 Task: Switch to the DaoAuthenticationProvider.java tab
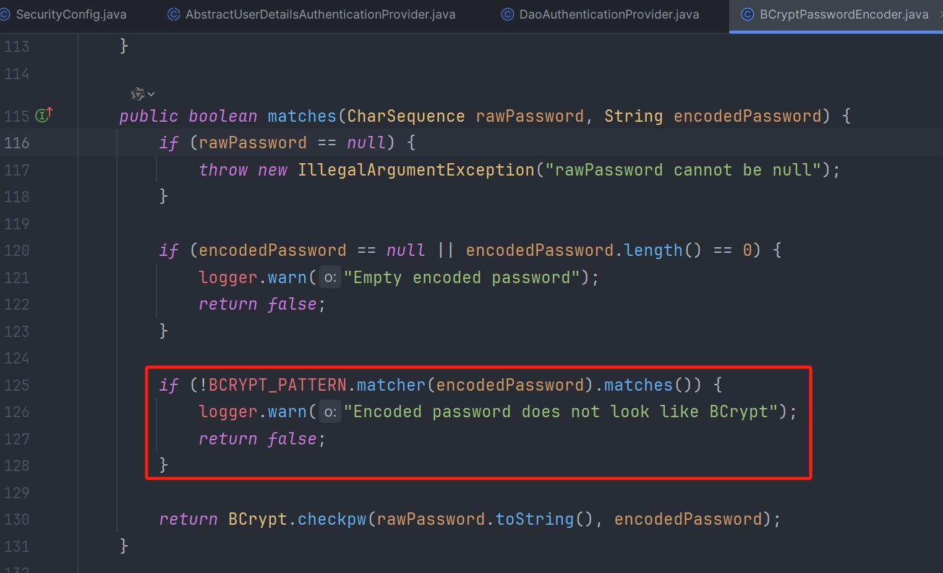(x=608, y=14)
